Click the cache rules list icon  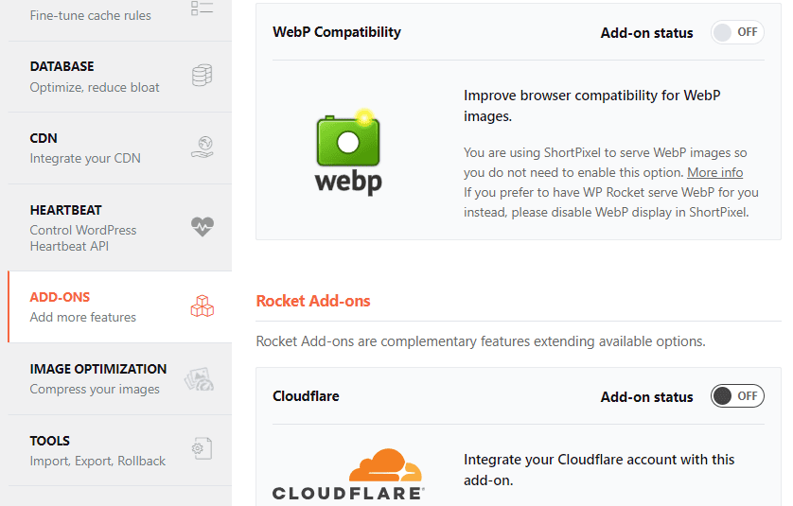[202, 8]
